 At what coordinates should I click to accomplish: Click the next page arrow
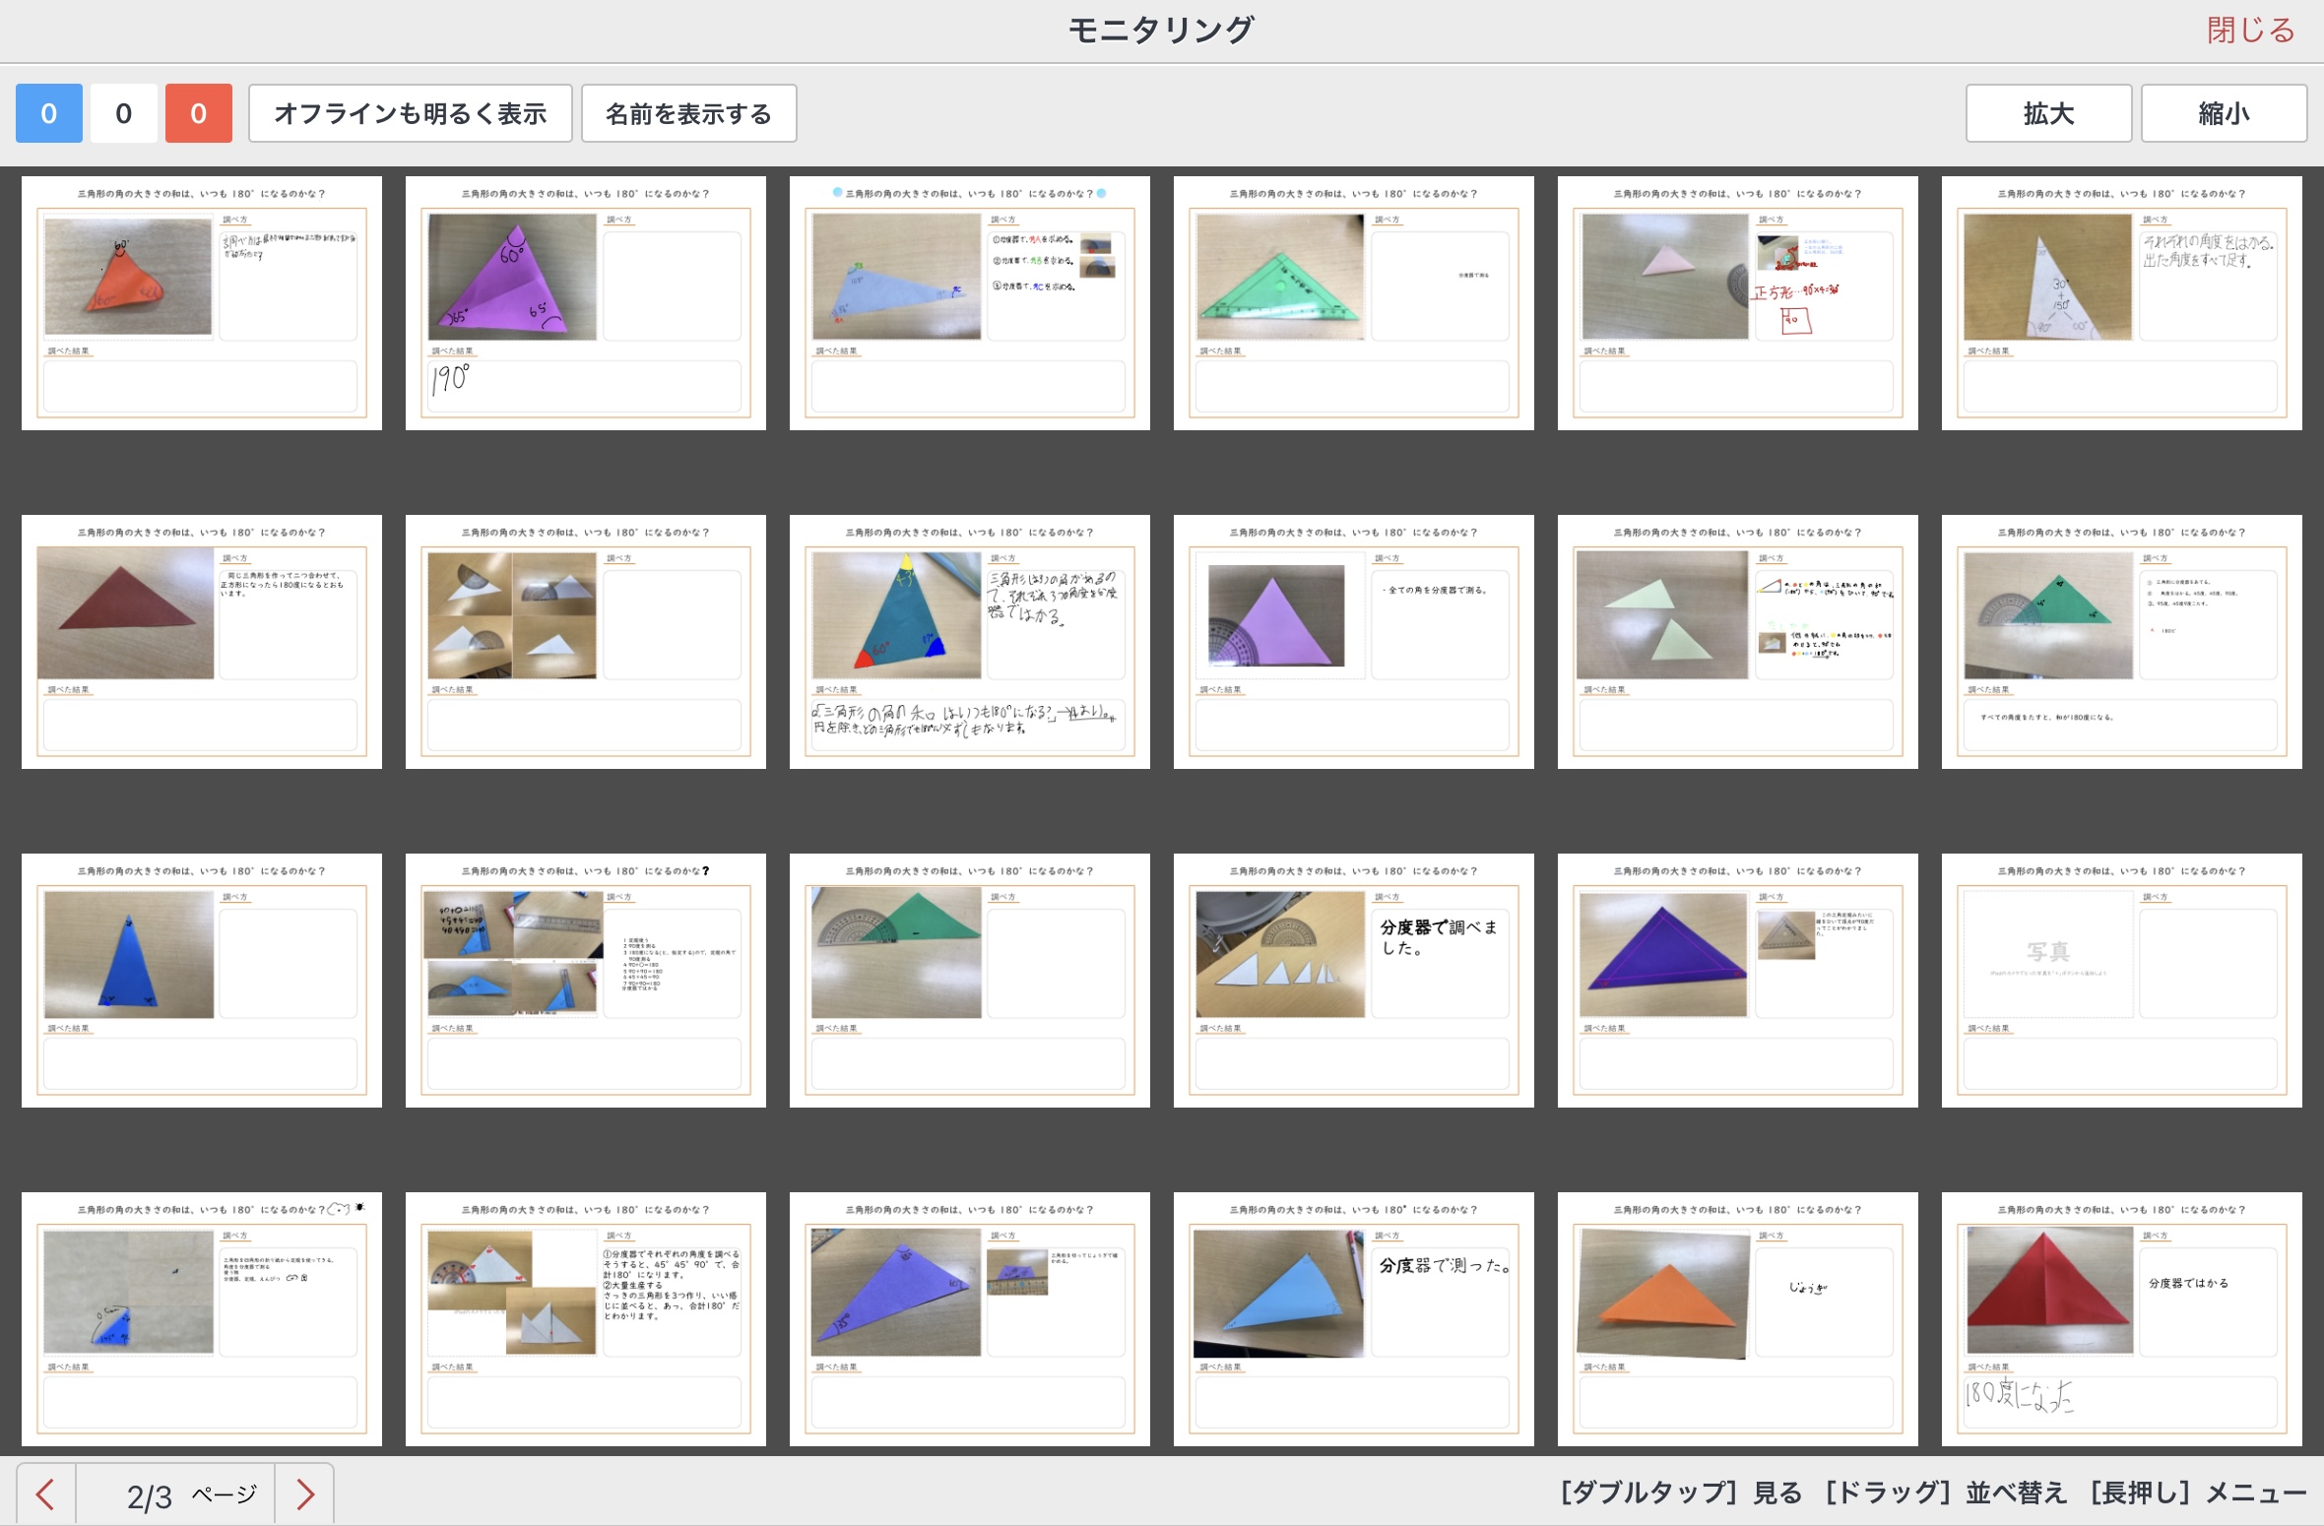coord(305,1494)
